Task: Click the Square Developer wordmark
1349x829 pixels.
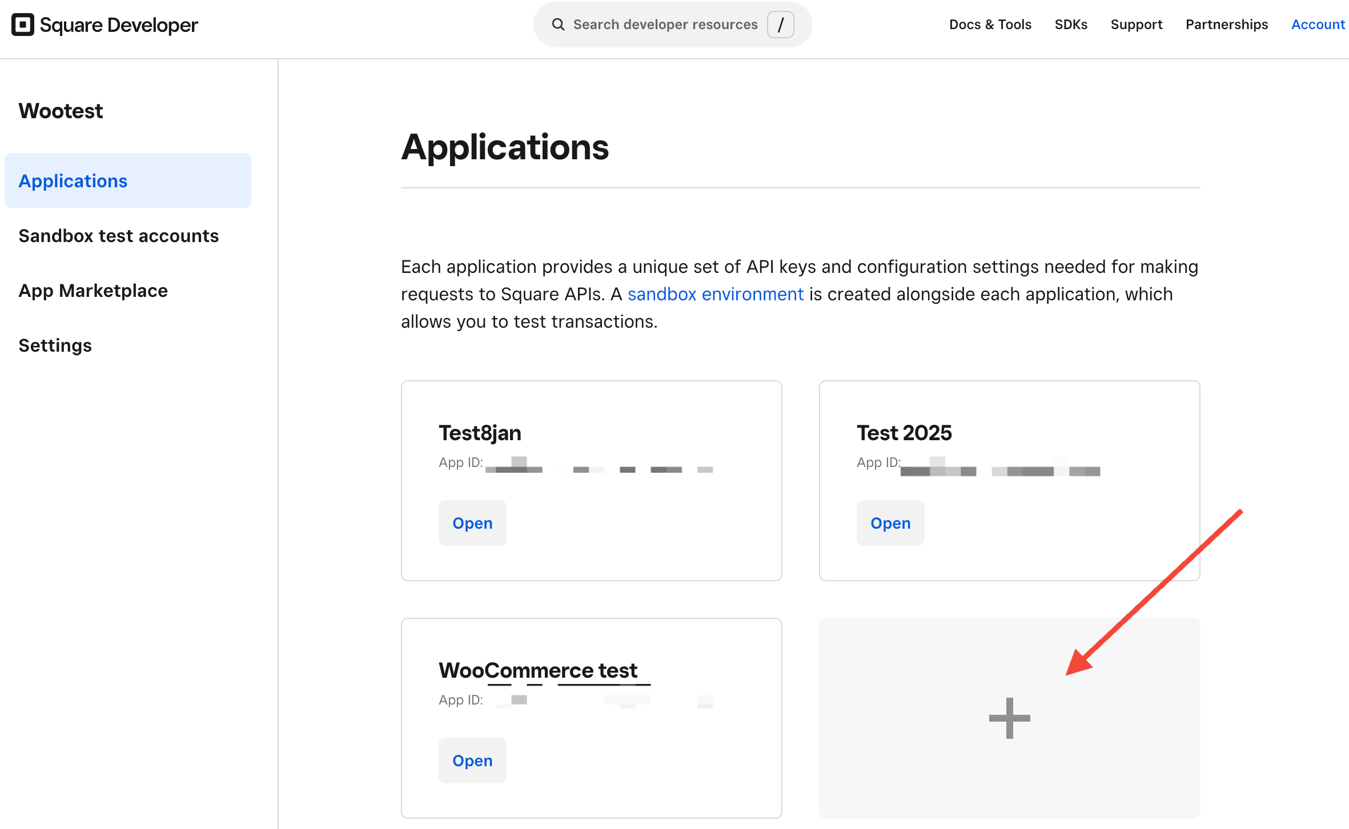Action: pos(119,25)
